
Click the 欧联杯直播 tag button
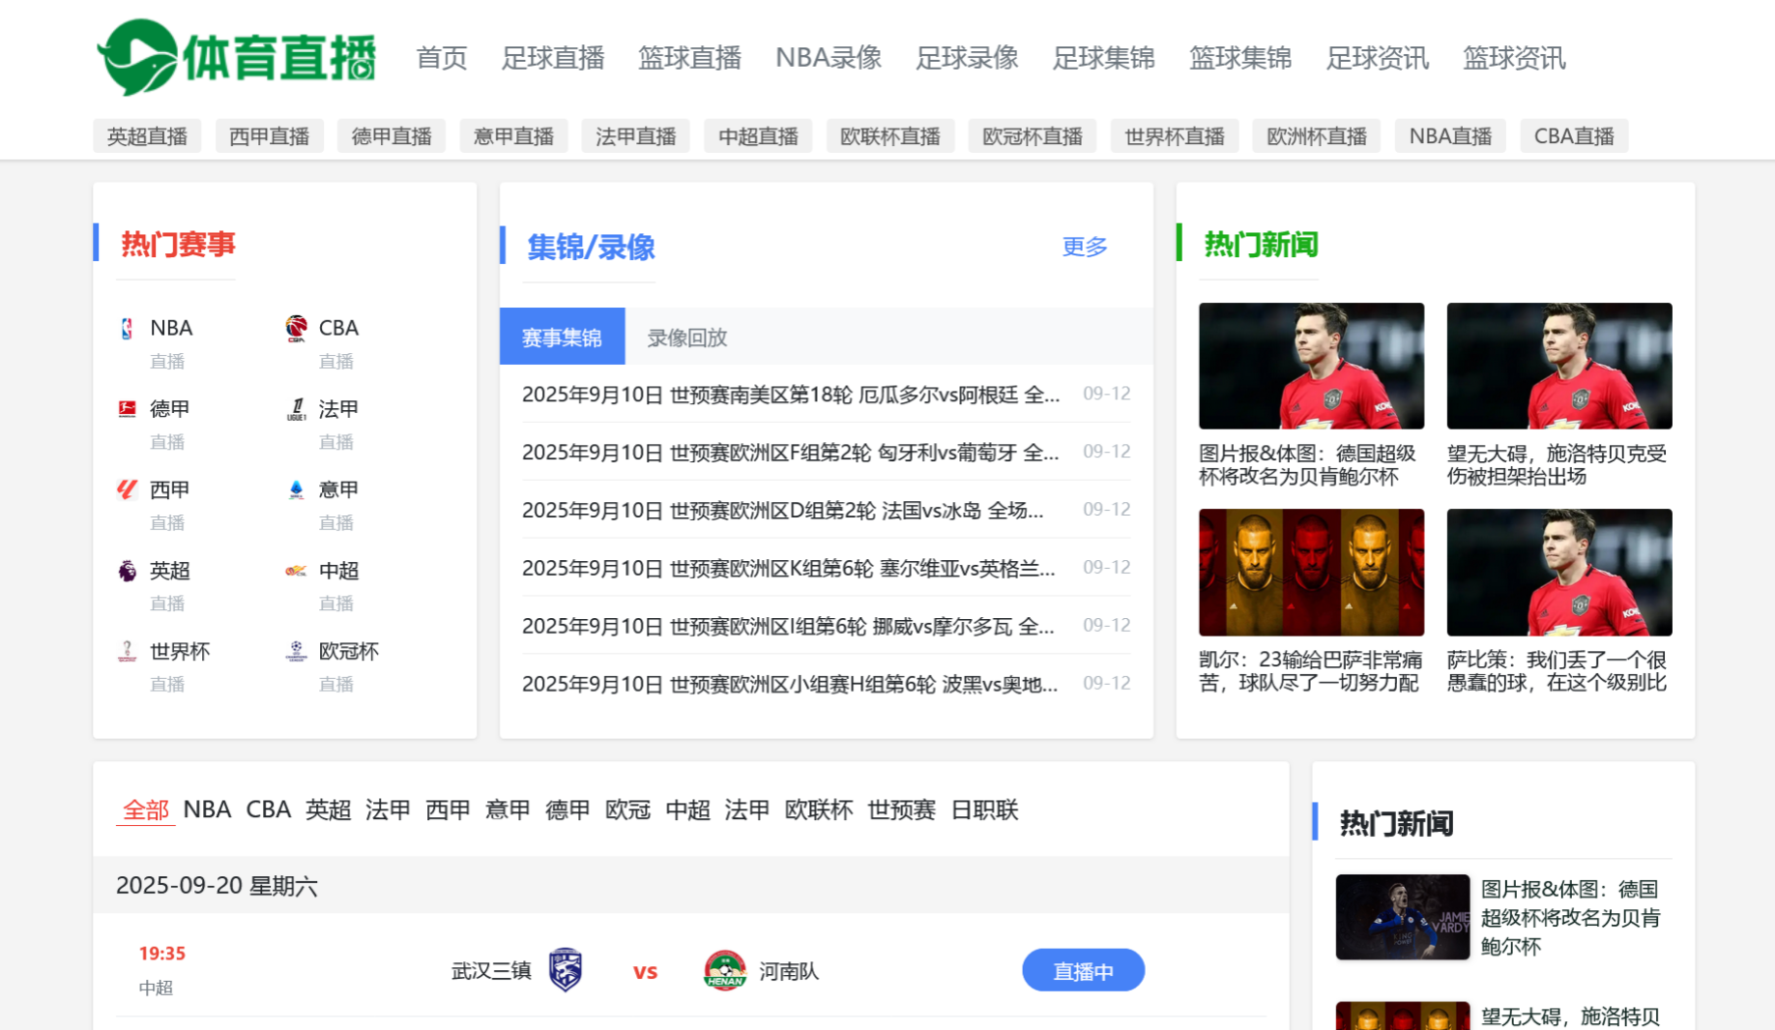890,136
